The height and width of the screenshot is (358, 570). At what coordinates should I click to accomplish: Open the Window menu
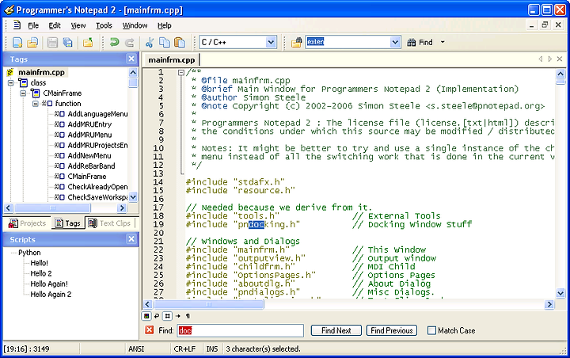(135, 25)
